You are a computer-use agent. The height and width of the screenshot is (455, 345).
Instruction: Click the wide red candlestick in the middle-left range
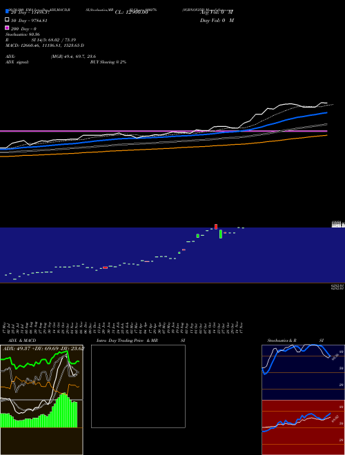point(105,267)
